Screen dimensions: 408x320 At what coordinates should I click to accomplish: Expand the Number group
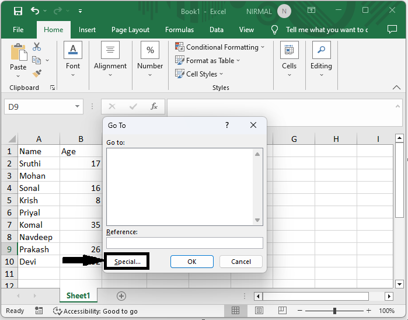click(x=150, y=60)
